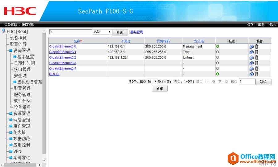Click the gray status icon for GigabitEthernet0/1
This screenshot has width=278, height=167.
click(217, 52)
